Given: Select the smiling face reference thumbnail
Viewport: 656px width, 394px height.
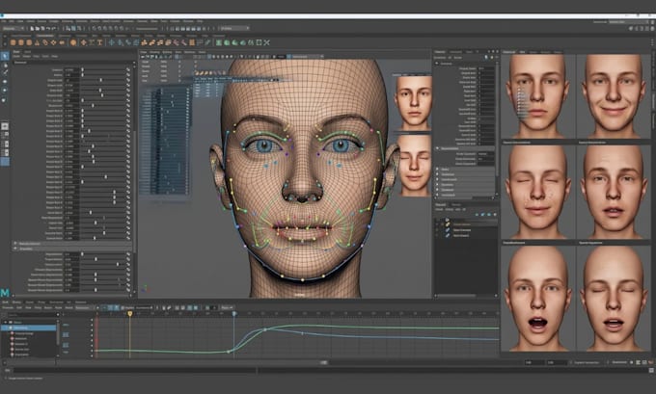Looking at the screenshot, I should click(613, 96).
